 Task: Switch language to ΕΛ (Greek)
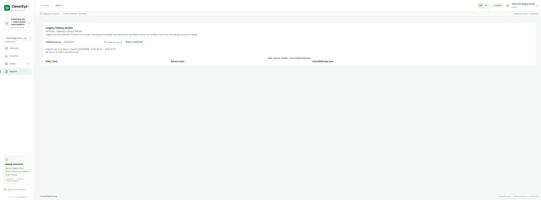pyautogui.click(x=486, y=6)
